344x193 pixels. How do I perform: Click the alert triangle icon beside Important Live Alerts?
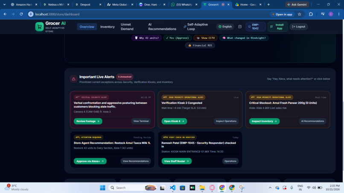click(74, 79)
